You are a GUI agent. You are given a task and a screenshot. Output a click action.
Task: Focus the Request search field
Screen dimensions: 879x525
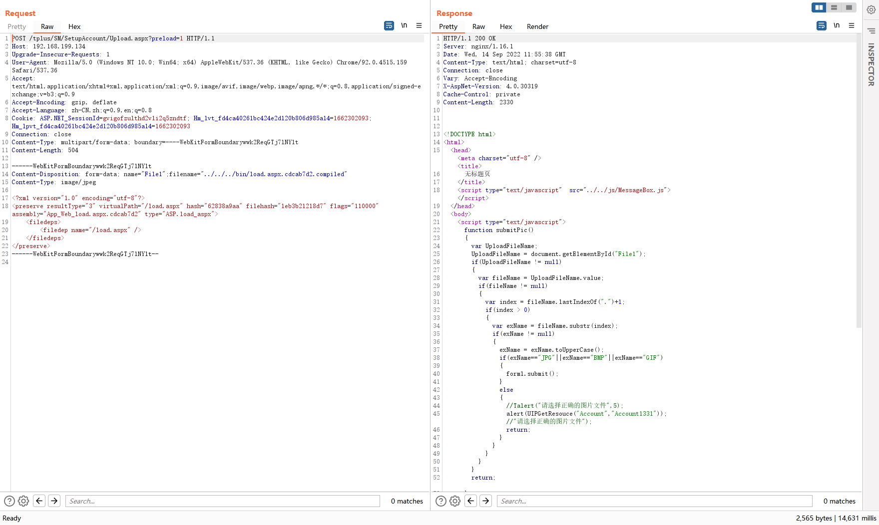click(x=222, y=501)
